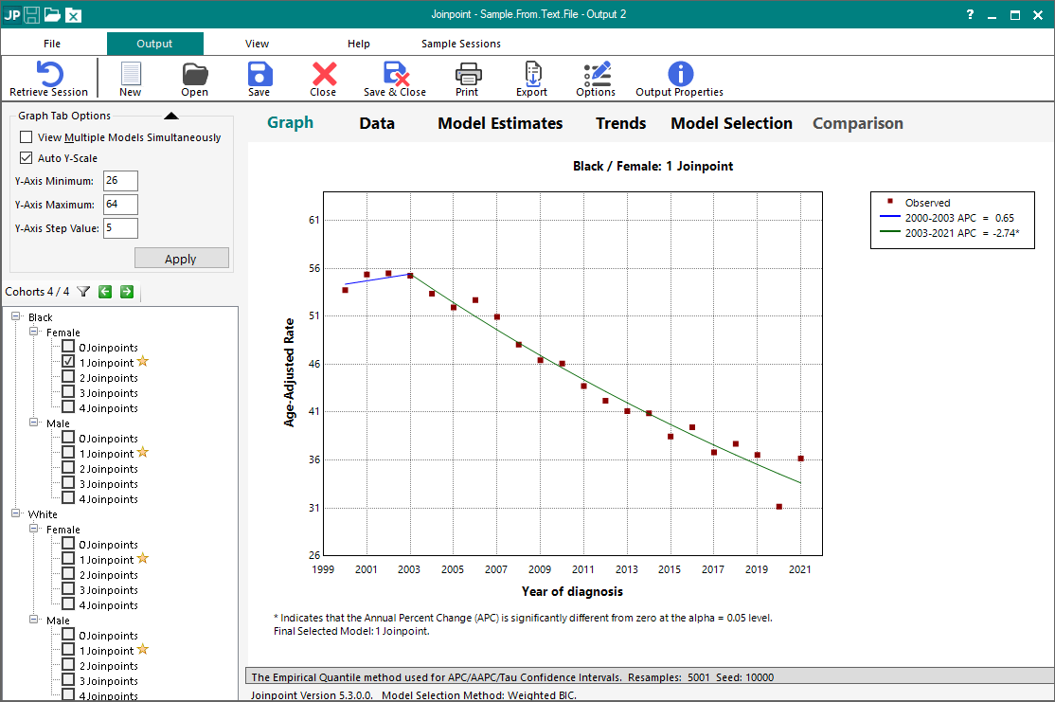Image resolution: width=1055 pixels, height=702 pixels.
Task: Open Output Properties info icon
Action: pos(679,74)
